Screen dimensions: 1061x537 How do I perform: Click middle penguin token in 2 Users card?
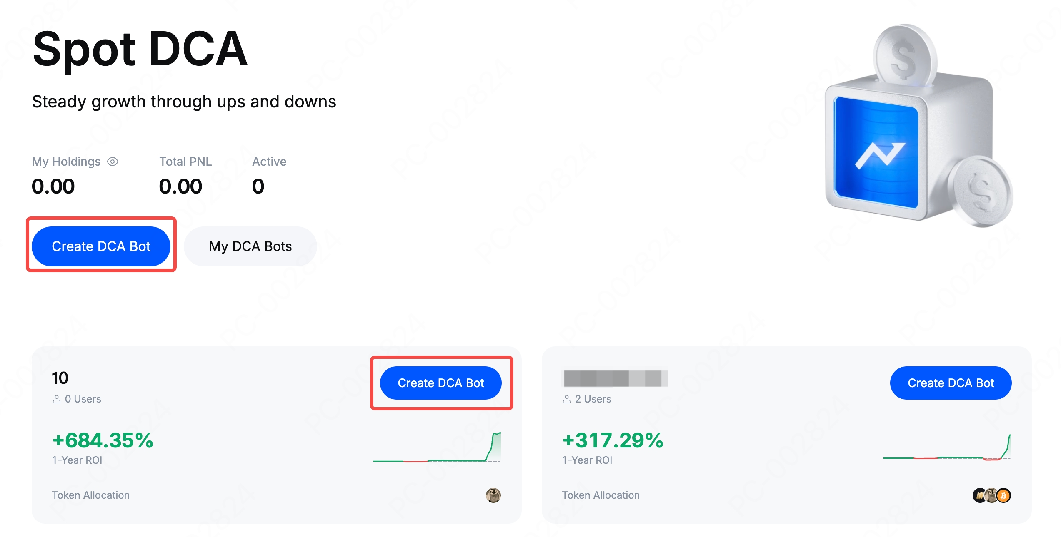coord(991,495)
